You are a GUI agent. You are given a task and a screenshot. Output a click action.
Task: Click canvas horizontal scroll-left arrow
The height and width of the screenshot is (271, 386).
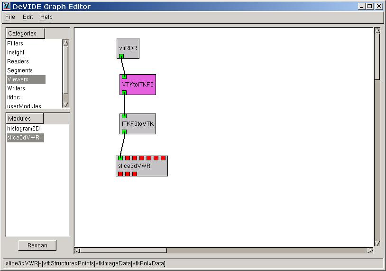pyautogui.click(x=77, y=250)
